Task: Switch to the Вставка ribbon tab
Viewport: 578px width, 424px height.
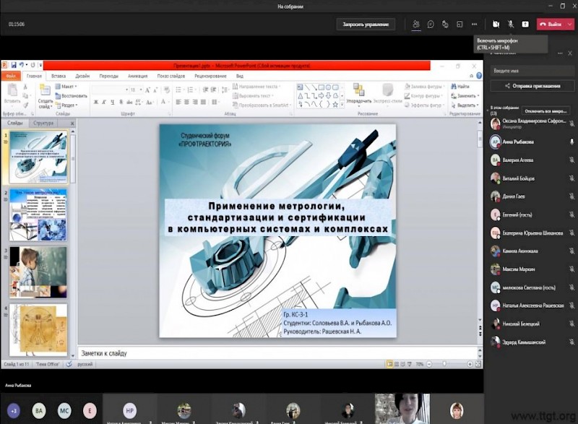Action: tap(59, 76)
